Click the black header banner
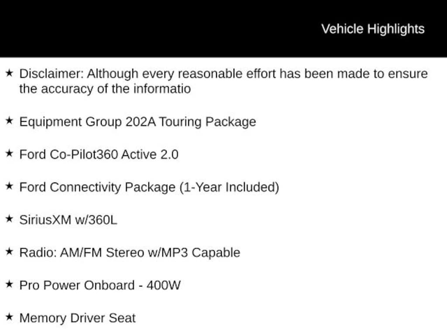This screenshot has height=335, width=447. (x=223, y=28)
